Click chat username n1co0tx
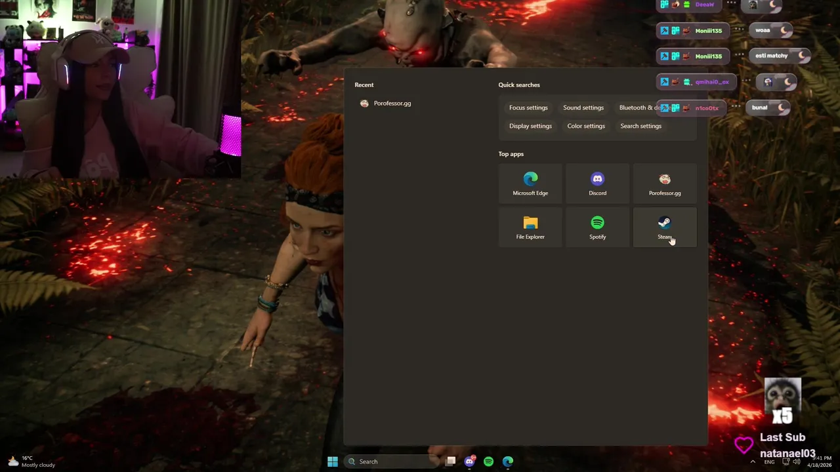840x472 pixels. tap(707, 108)
